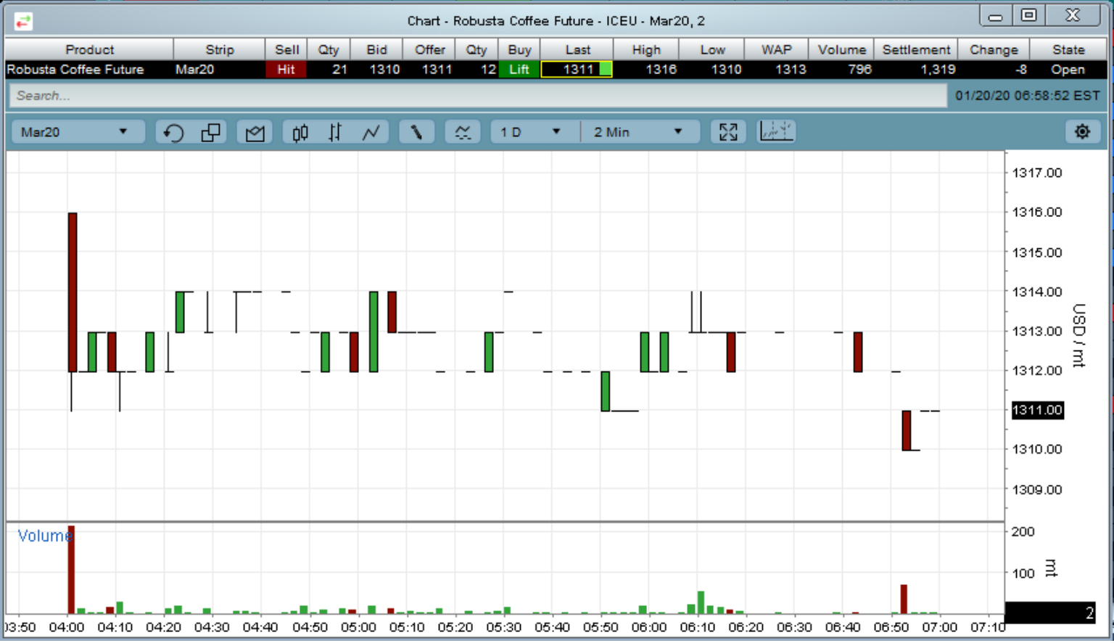Click the refresh chart icon
The image size is (1114, 643).
(173, 132)
